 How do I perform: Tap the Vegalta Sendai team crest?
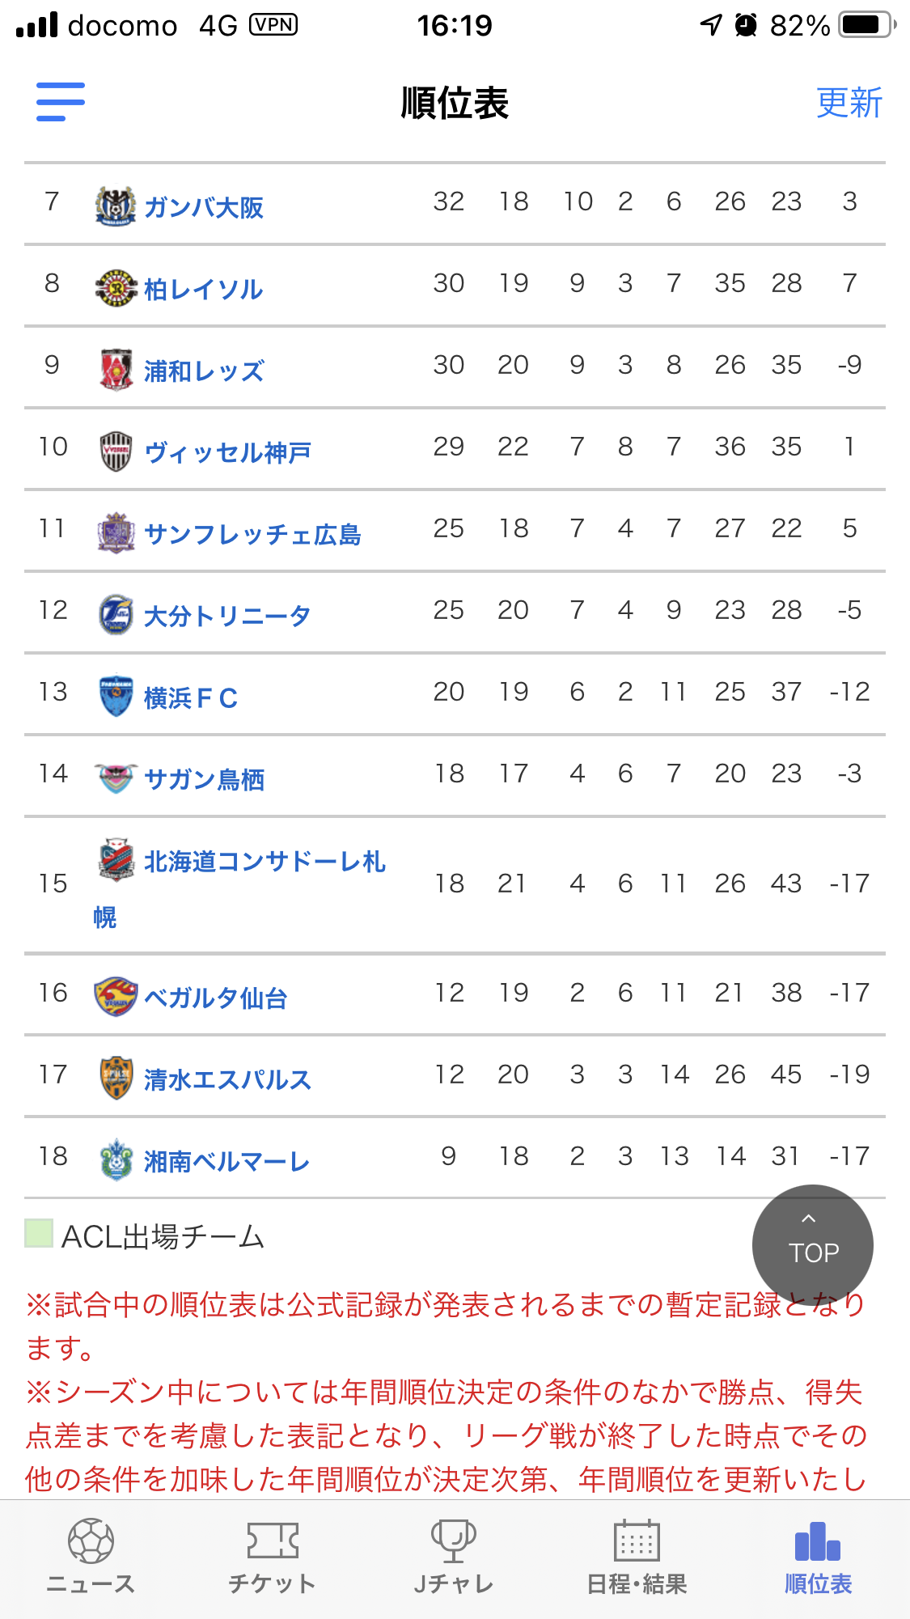pyautogui.click(x=116, y=997)
